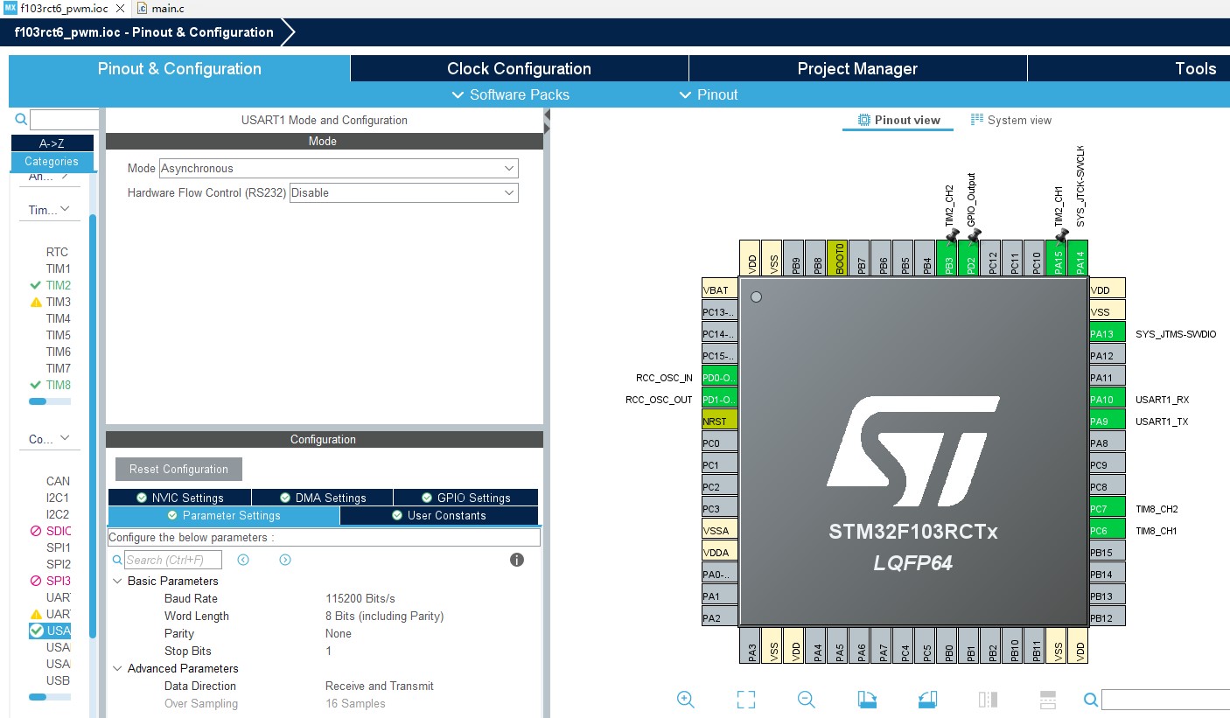Viewport: 1230px width, 718px height.
Task: Click the zoom out magnifier icon
Action: [807, 699]
